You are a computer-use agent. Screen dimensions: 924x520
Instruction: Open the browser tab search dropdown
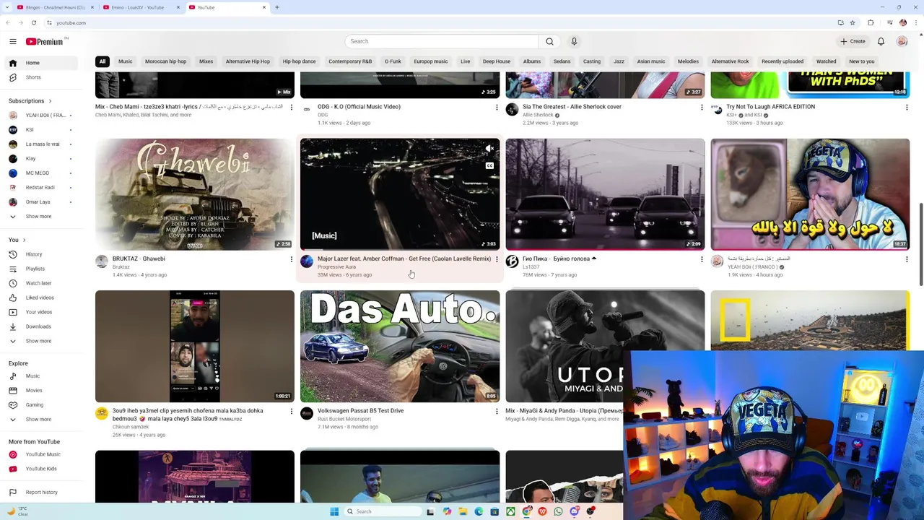pyautogui.click(x=7, y=7)
